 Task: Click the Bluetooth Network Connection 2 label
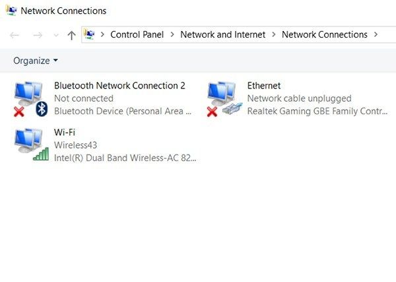click(119, 86)
